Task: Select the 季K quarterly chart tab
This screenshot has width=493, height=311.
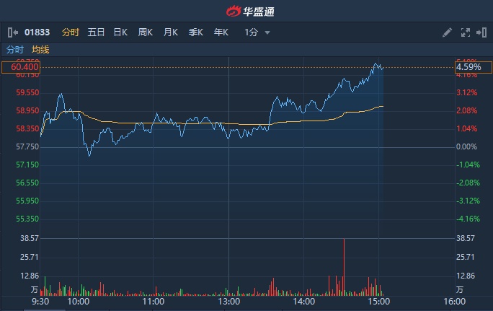Action: (196, 32)
